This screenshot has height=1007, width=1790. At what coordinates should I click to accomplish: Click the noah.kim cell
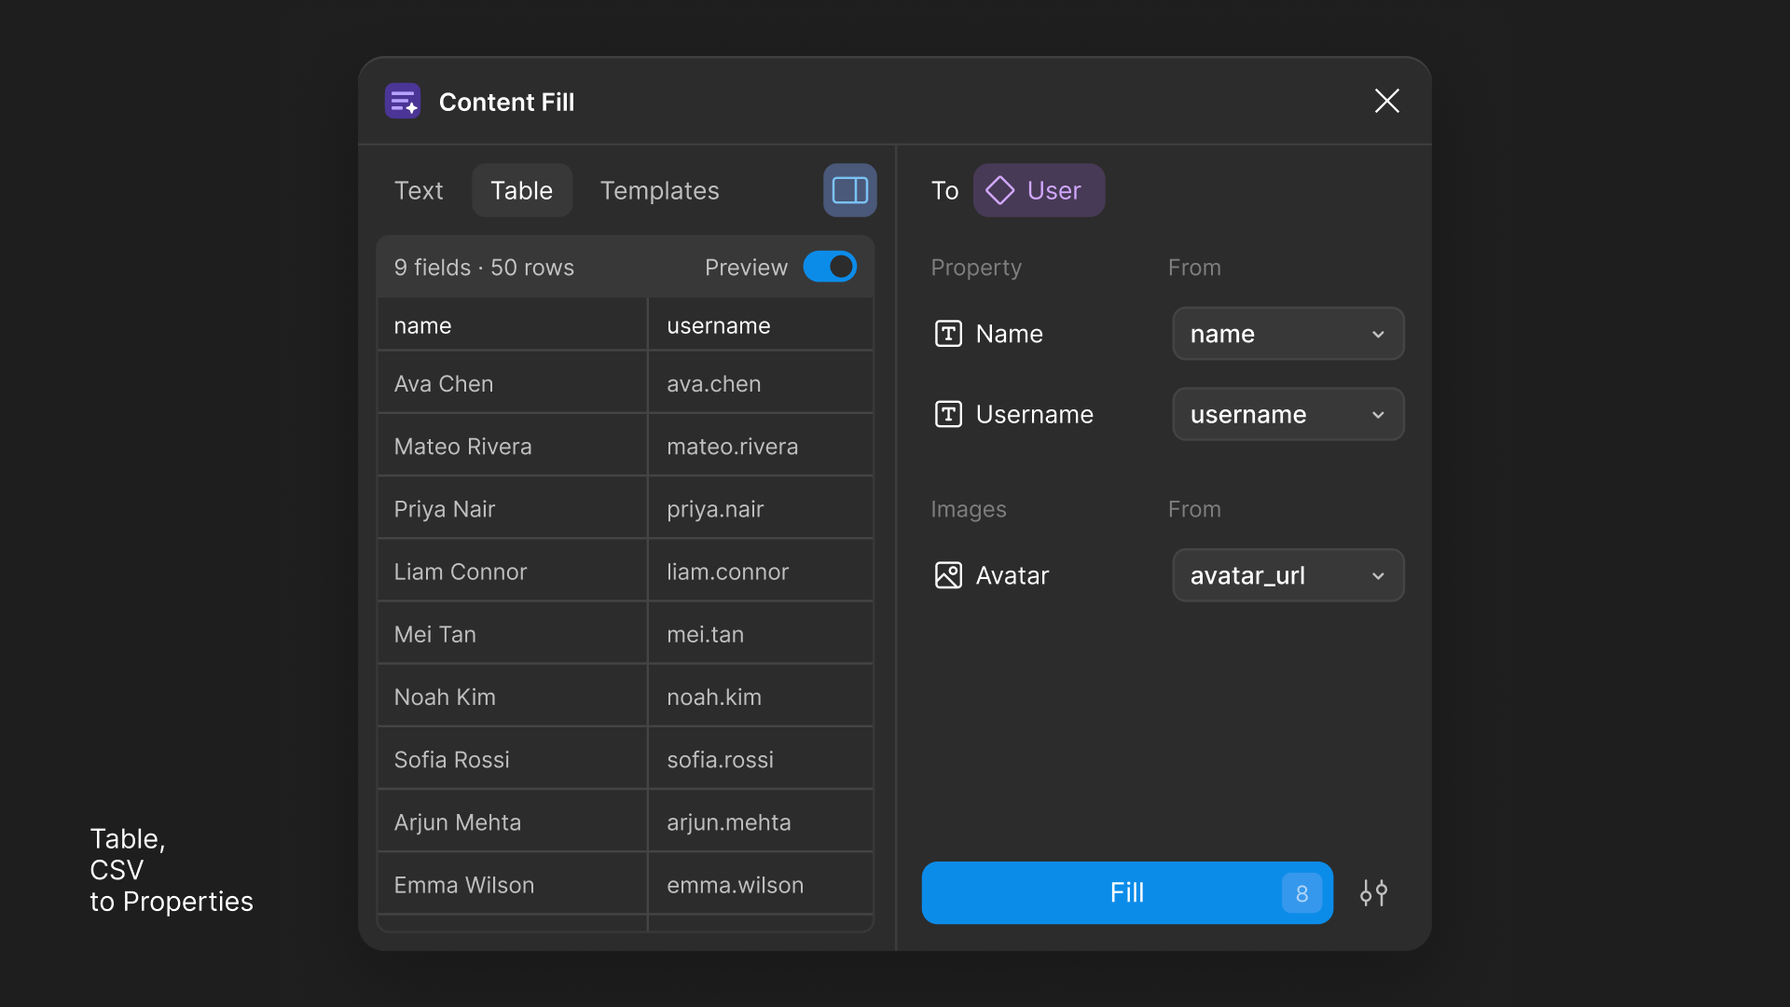pos(760,696)
